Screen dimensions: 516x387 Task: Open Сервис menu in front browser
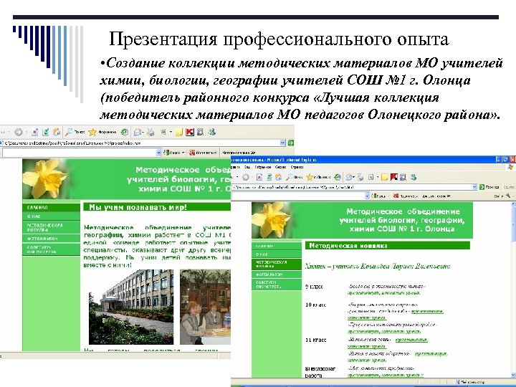[x=280, y=167]
